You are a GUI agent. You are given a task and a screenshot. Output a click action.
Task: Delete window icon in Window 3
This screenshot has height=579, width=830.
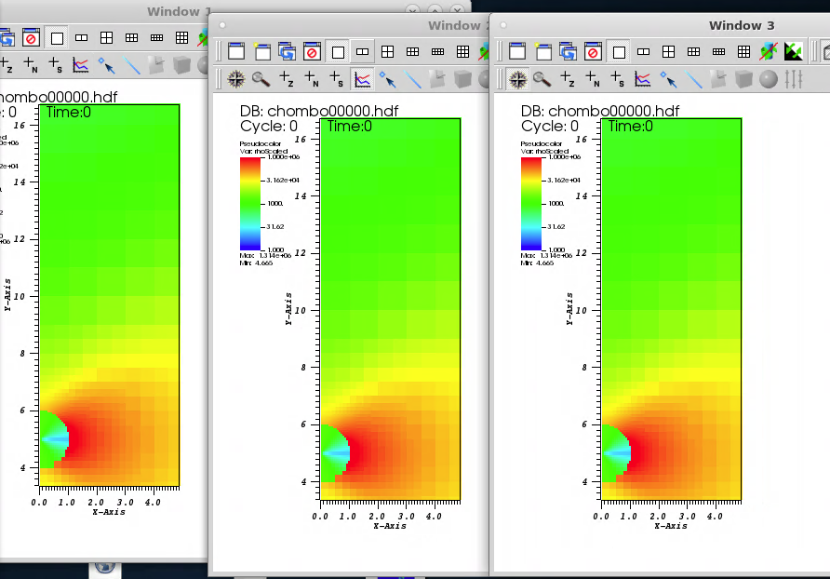593,51
